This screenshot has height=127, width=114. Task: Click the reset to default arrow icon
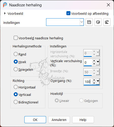107,22
